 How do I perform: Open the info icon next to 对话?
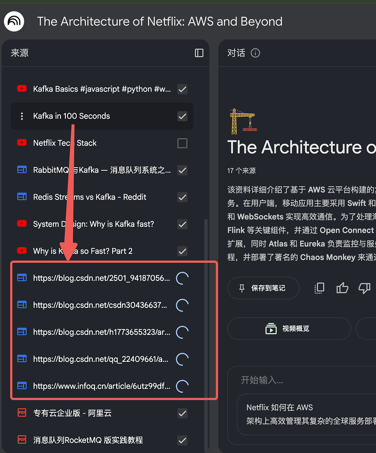coord(255,53)
